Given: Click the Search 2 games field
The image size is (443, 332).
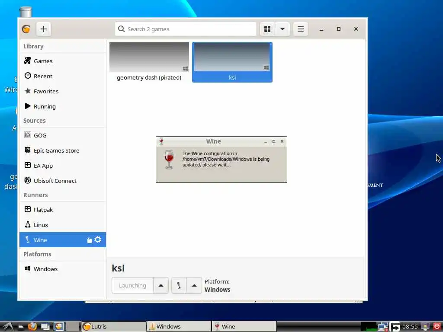Looking at the screenshot, I should 185,29.
